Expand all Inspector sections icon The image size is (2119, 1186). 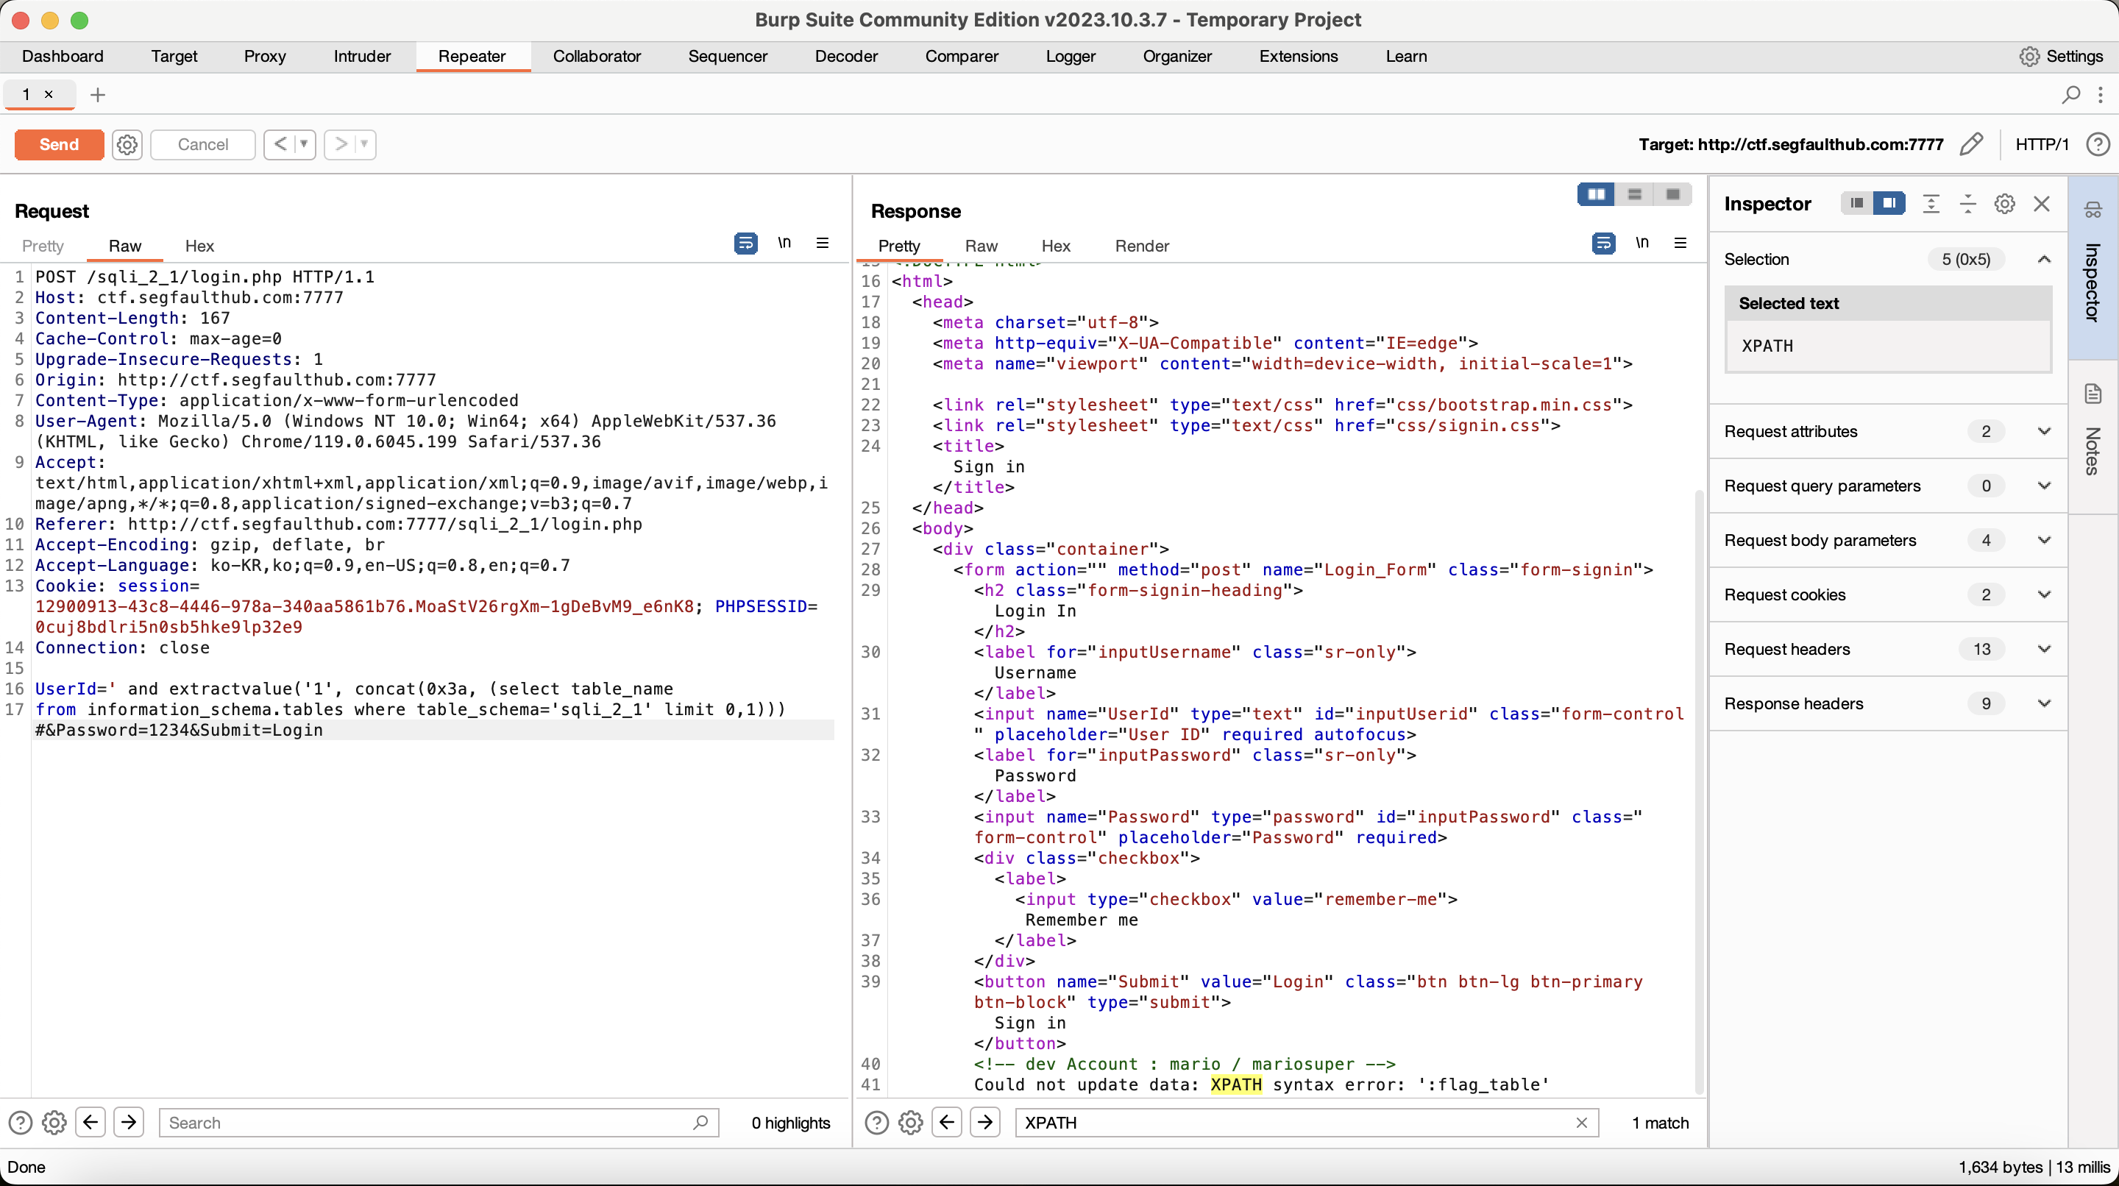(x=1931, y=204)
